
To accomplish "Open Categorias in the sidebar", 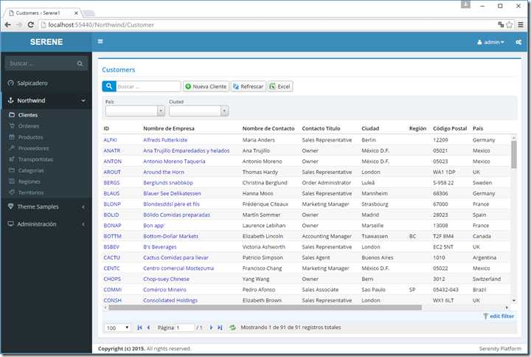I will coord(31,170).
